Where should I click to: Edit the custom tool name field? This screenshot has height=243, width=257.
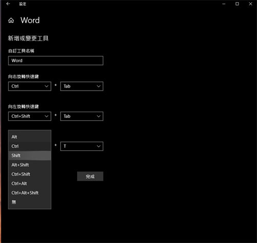click(x=56, y=61)
